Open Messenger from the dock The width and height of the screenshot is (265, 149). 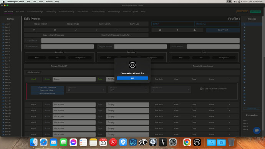(x=73, y=142)
